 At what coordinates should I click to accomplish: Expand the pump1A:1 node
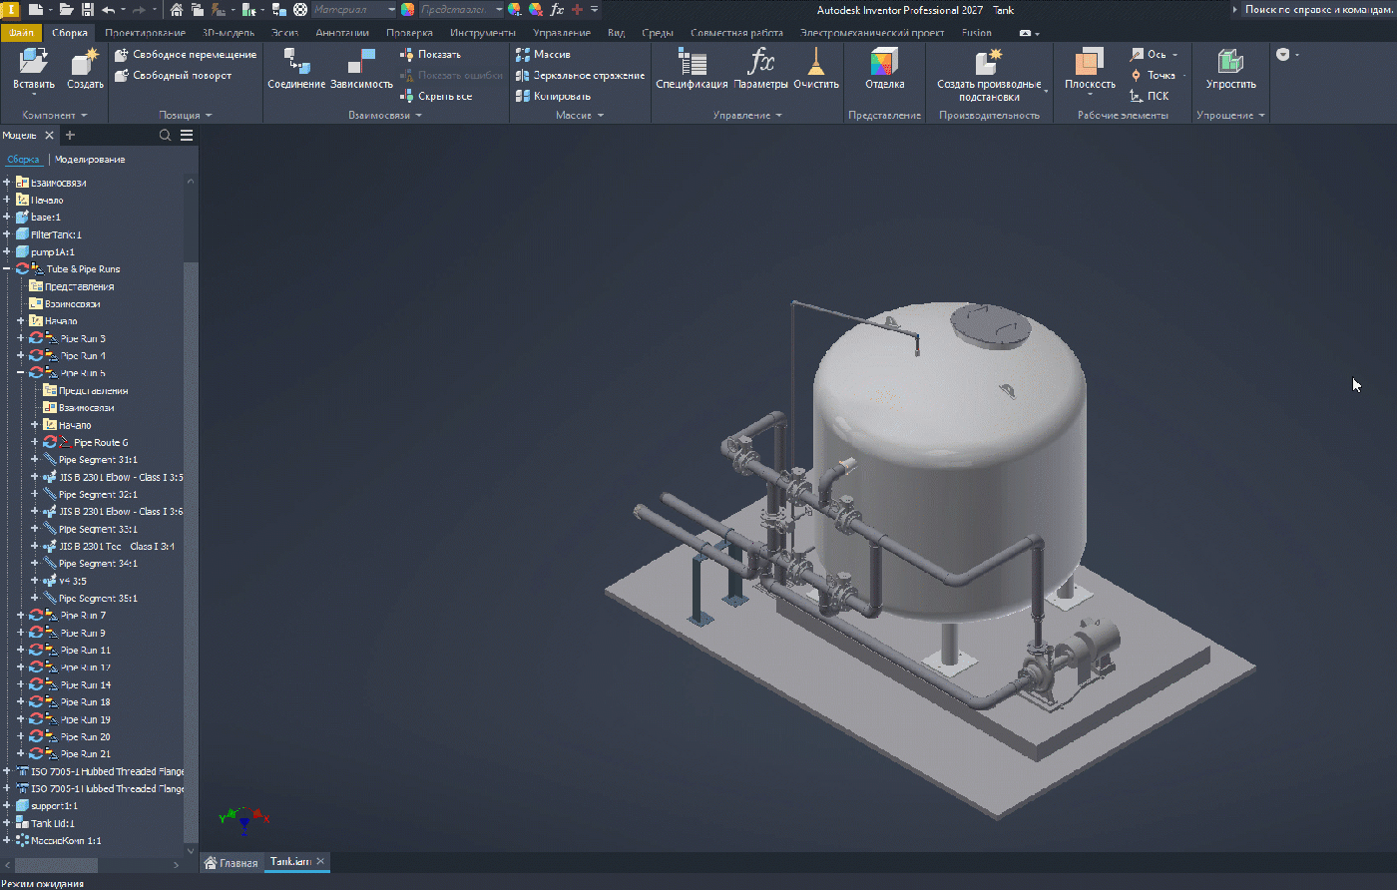pos(7,252)
